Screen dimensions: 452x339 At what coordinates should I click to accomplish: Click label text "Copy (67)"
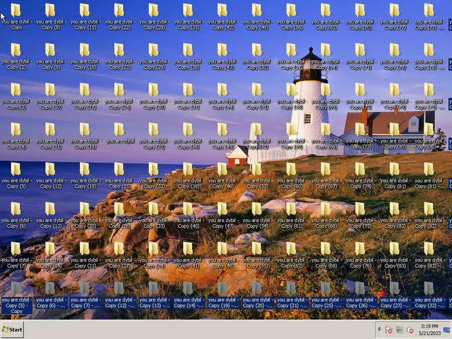pyautogui.click(x=326, y=187)
